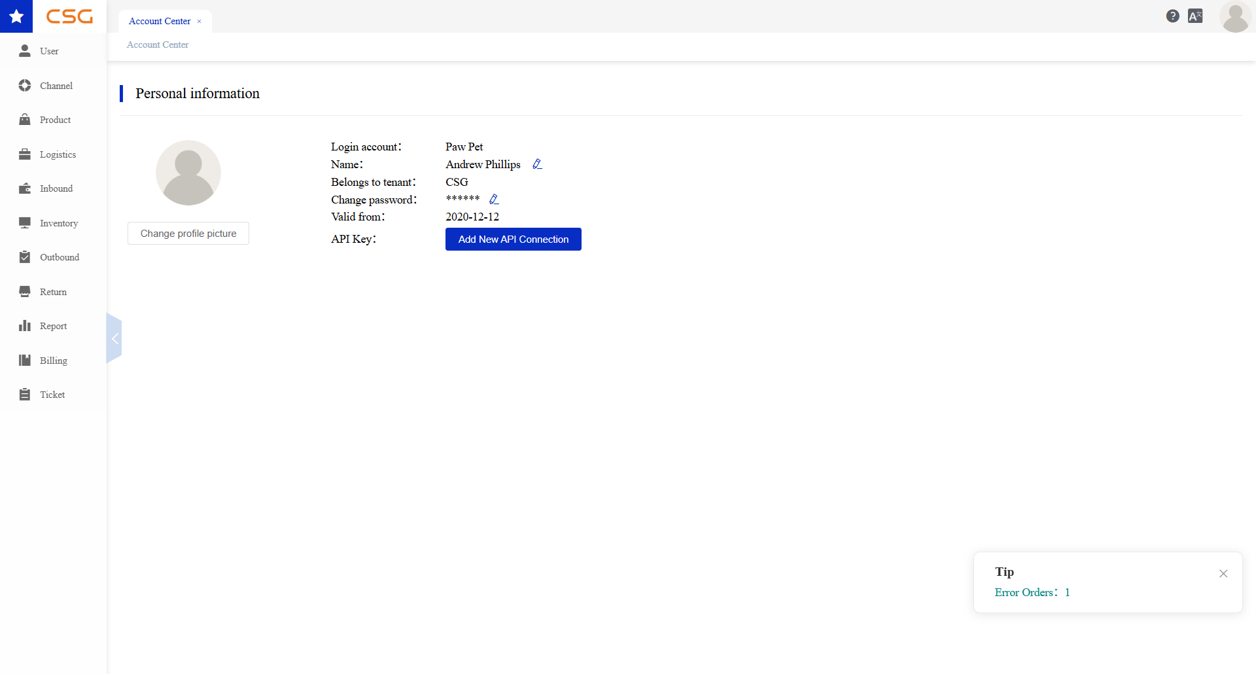Click Change profile picture button
The width and height of the screenshot is (1256, 674).
coord(188,234)
